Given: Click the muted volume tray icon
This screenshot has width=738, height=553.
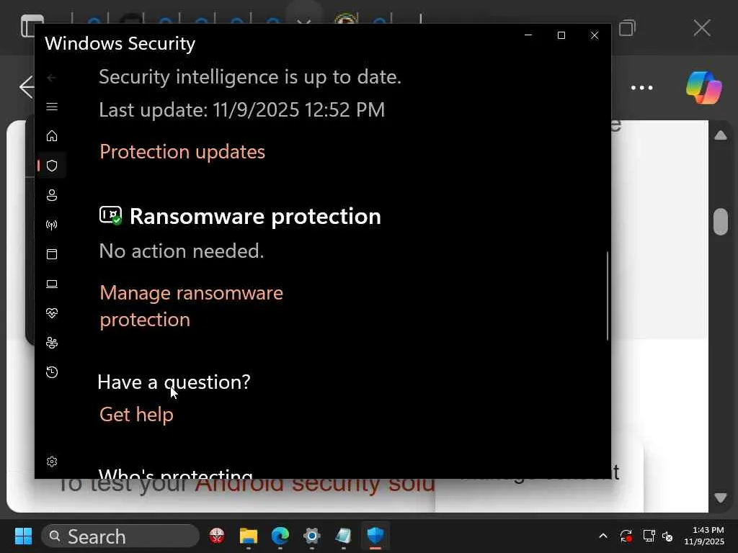Looking at the screenshot, I should tap(667, 536).
